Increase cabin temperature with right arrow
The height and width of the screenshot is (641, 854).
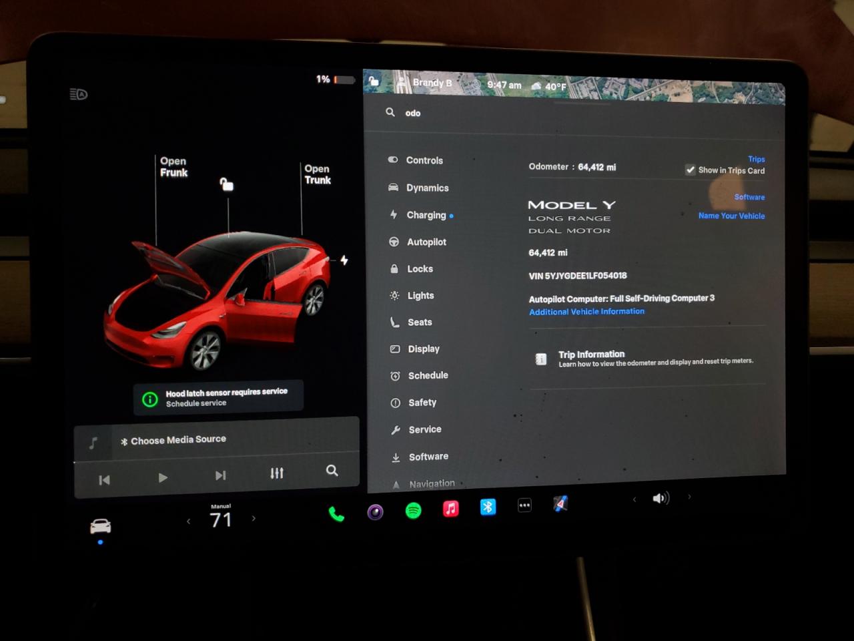254,519
